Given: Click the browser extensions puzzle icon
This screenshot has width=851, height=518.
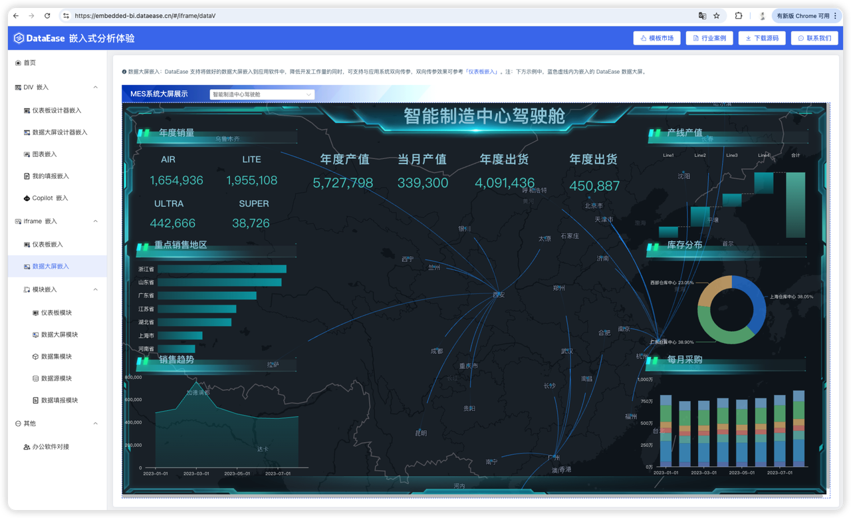Looking at the screenshot, I should click(738, 15).
